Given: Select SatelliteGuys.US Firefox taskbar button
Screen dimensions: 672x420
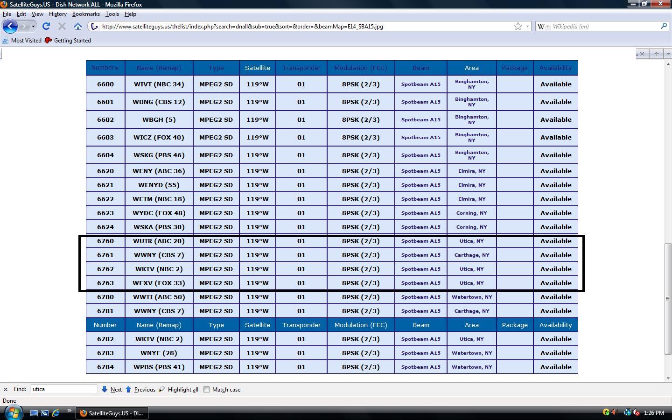Looking at the screenshot, I should pyautogui.click(x=112, y=413).
